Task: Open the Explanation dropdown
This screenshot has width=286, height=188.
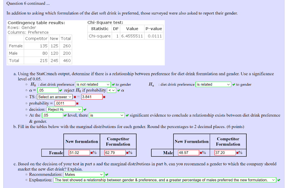Action: [165, 180]
